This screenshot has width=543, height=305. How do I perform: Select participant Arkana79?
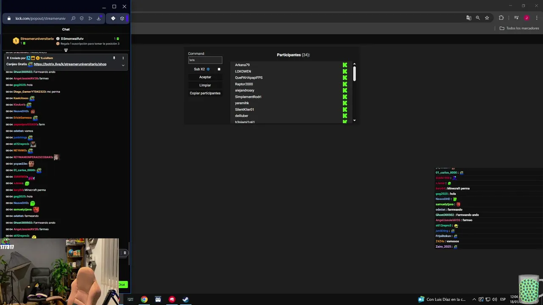tap(242, 65)
